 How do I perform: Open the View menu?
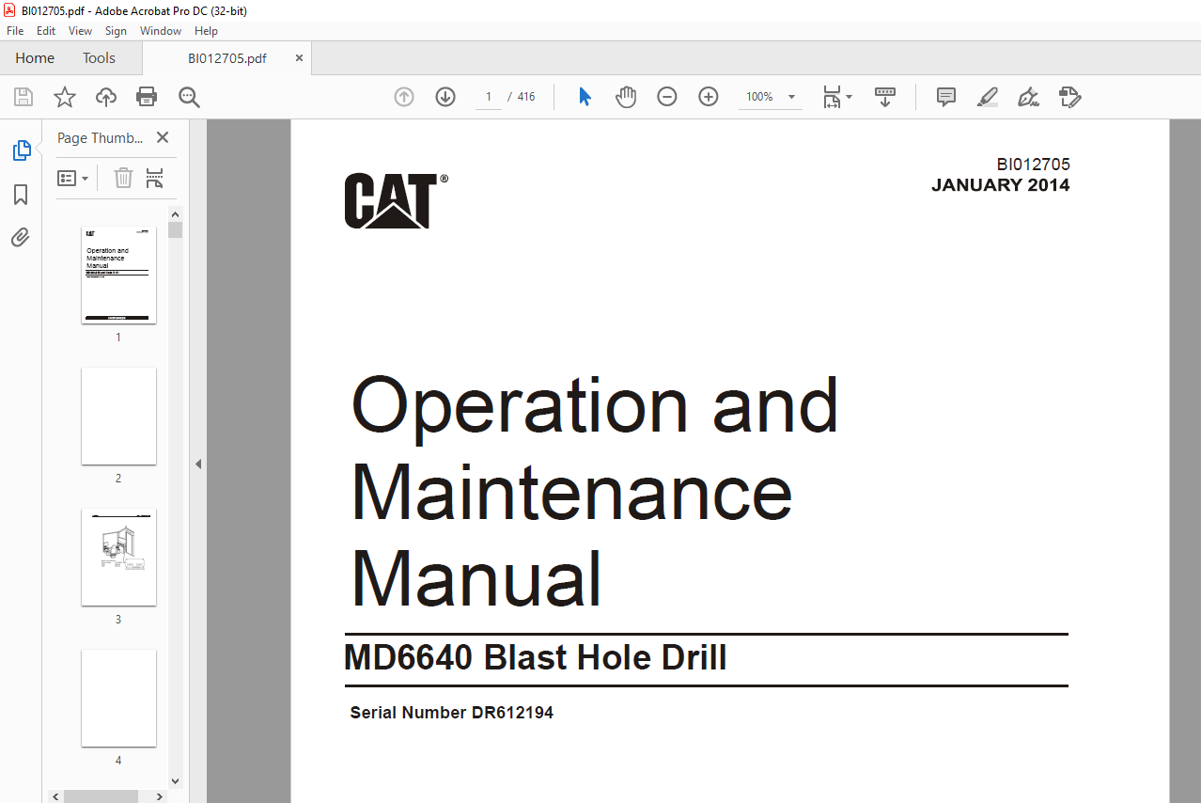click(x=81, y=31)
